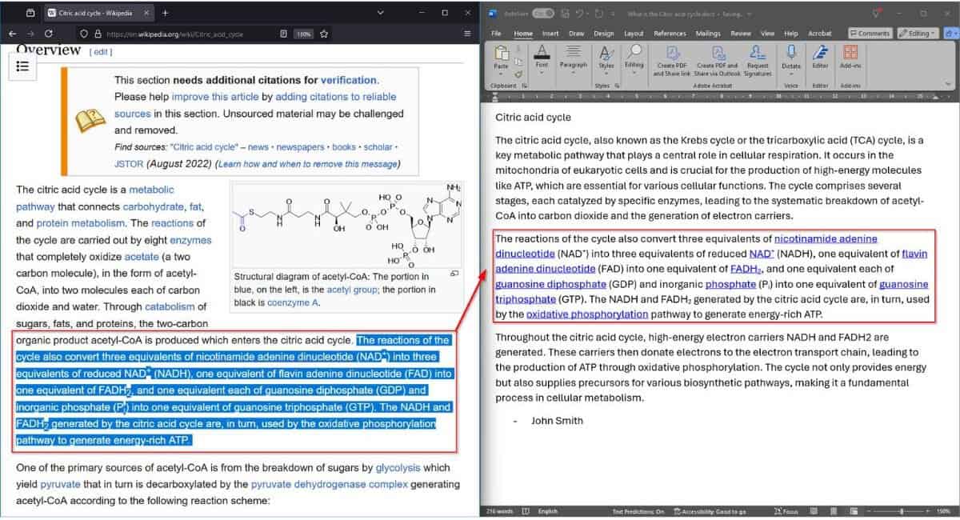The image size is (960, 520).
Task: Go back in the browser
Action: 12,34
